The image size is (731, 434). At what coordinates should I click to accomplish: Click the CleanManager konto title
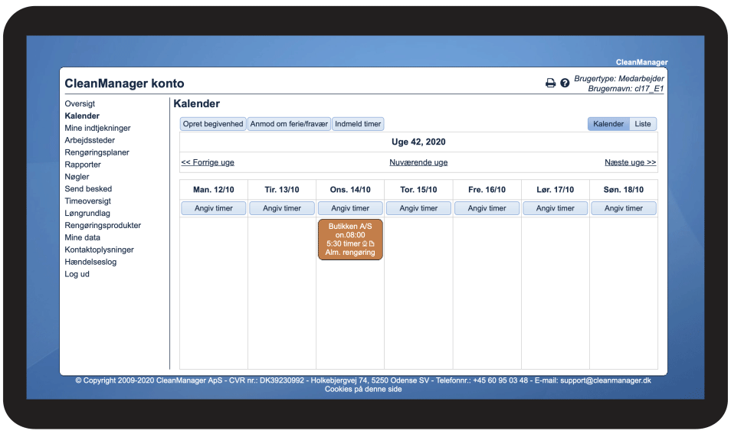point(124,83)
